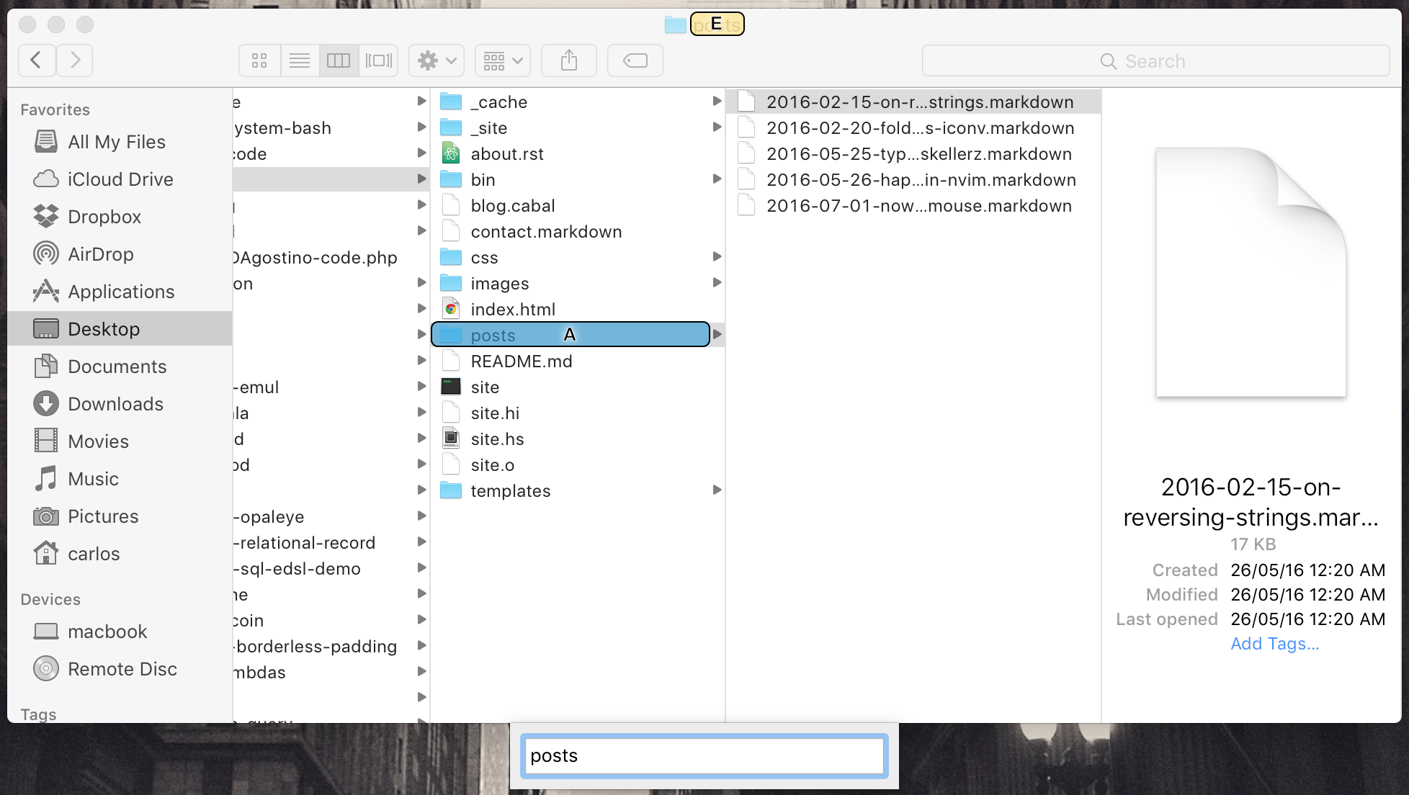
Task: Select the Search field in toolbar
Action: tap(1155, 60)
